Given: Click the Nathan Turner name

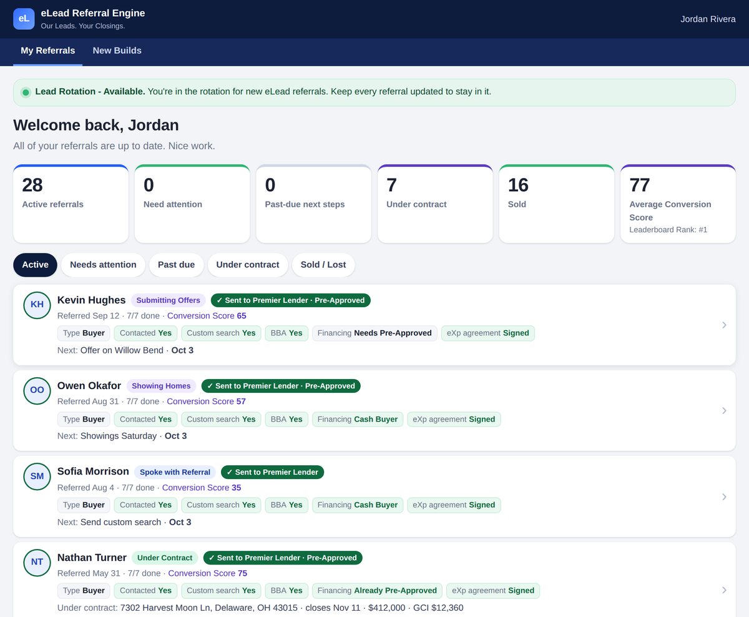Looking at the screenshot, I should (92, 558).
